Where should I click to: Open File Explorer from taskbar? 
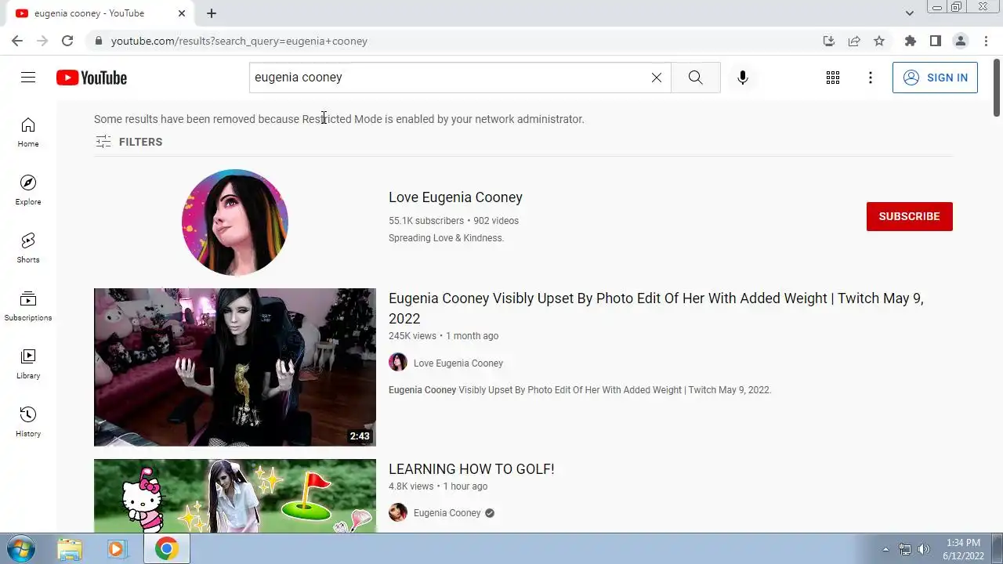70,549
